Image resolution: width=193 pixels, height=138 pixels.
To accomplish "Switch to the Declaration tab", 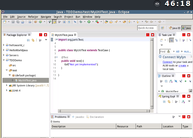I will [95, 117].
